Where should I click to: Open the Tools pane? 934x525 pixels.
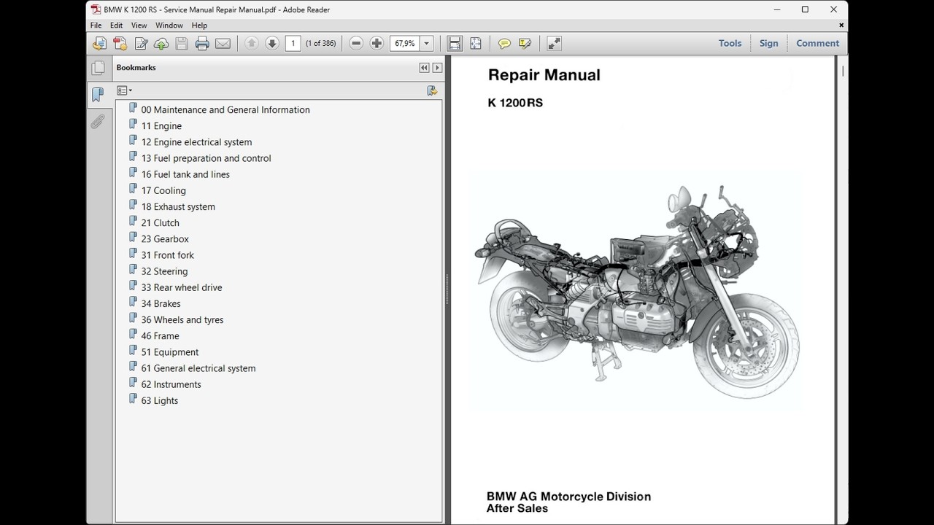coord(730,44)
